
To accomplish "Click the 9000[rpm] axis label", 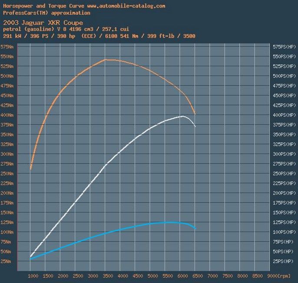I will pyautogui.click(x=279, y=276).
